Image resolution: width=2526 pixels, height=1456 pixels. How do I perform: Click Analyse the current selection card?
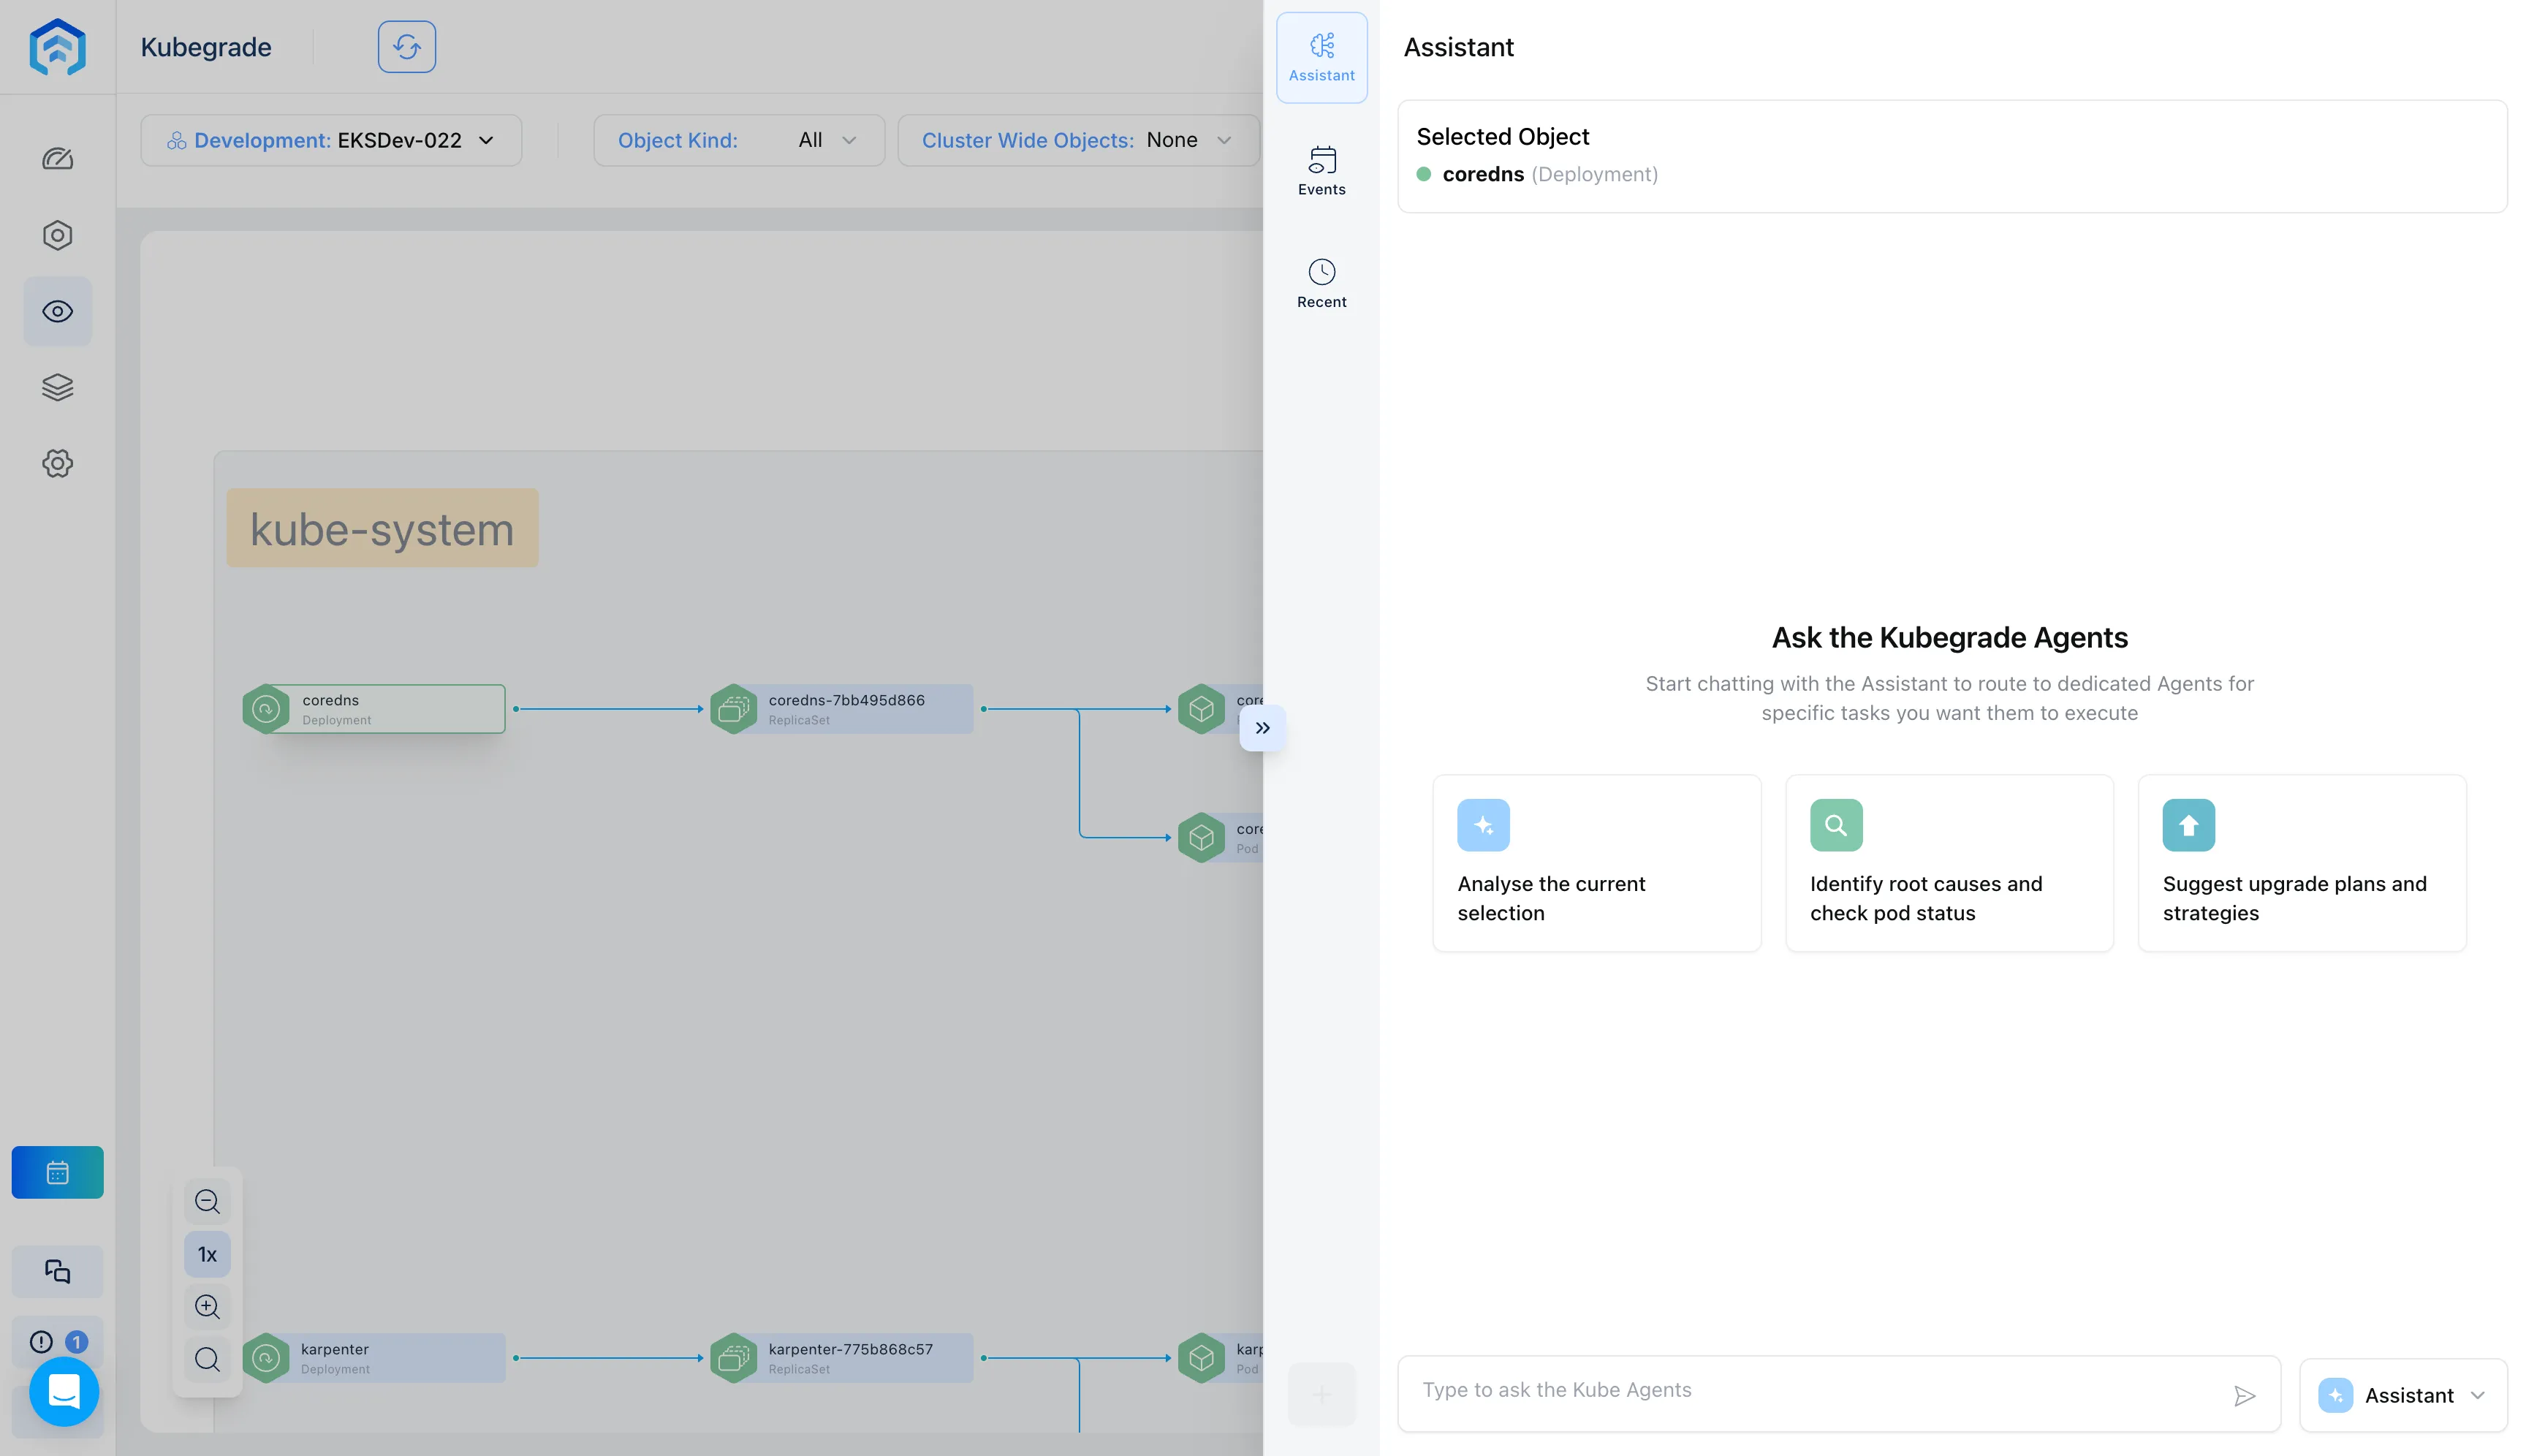pyautogui.click(x=1596, y=863)
